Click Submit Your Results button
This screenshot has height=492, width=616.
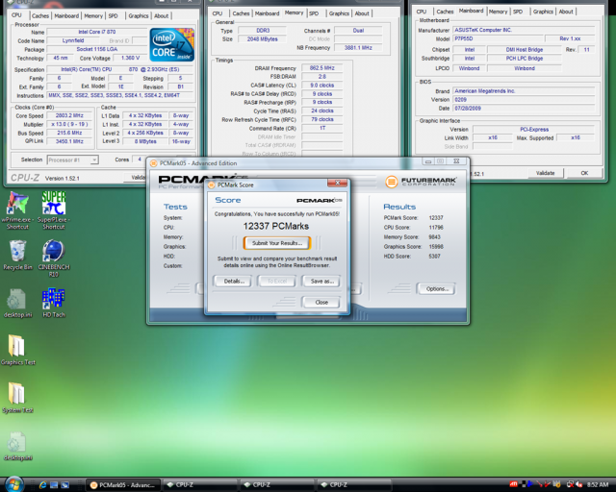277,243
